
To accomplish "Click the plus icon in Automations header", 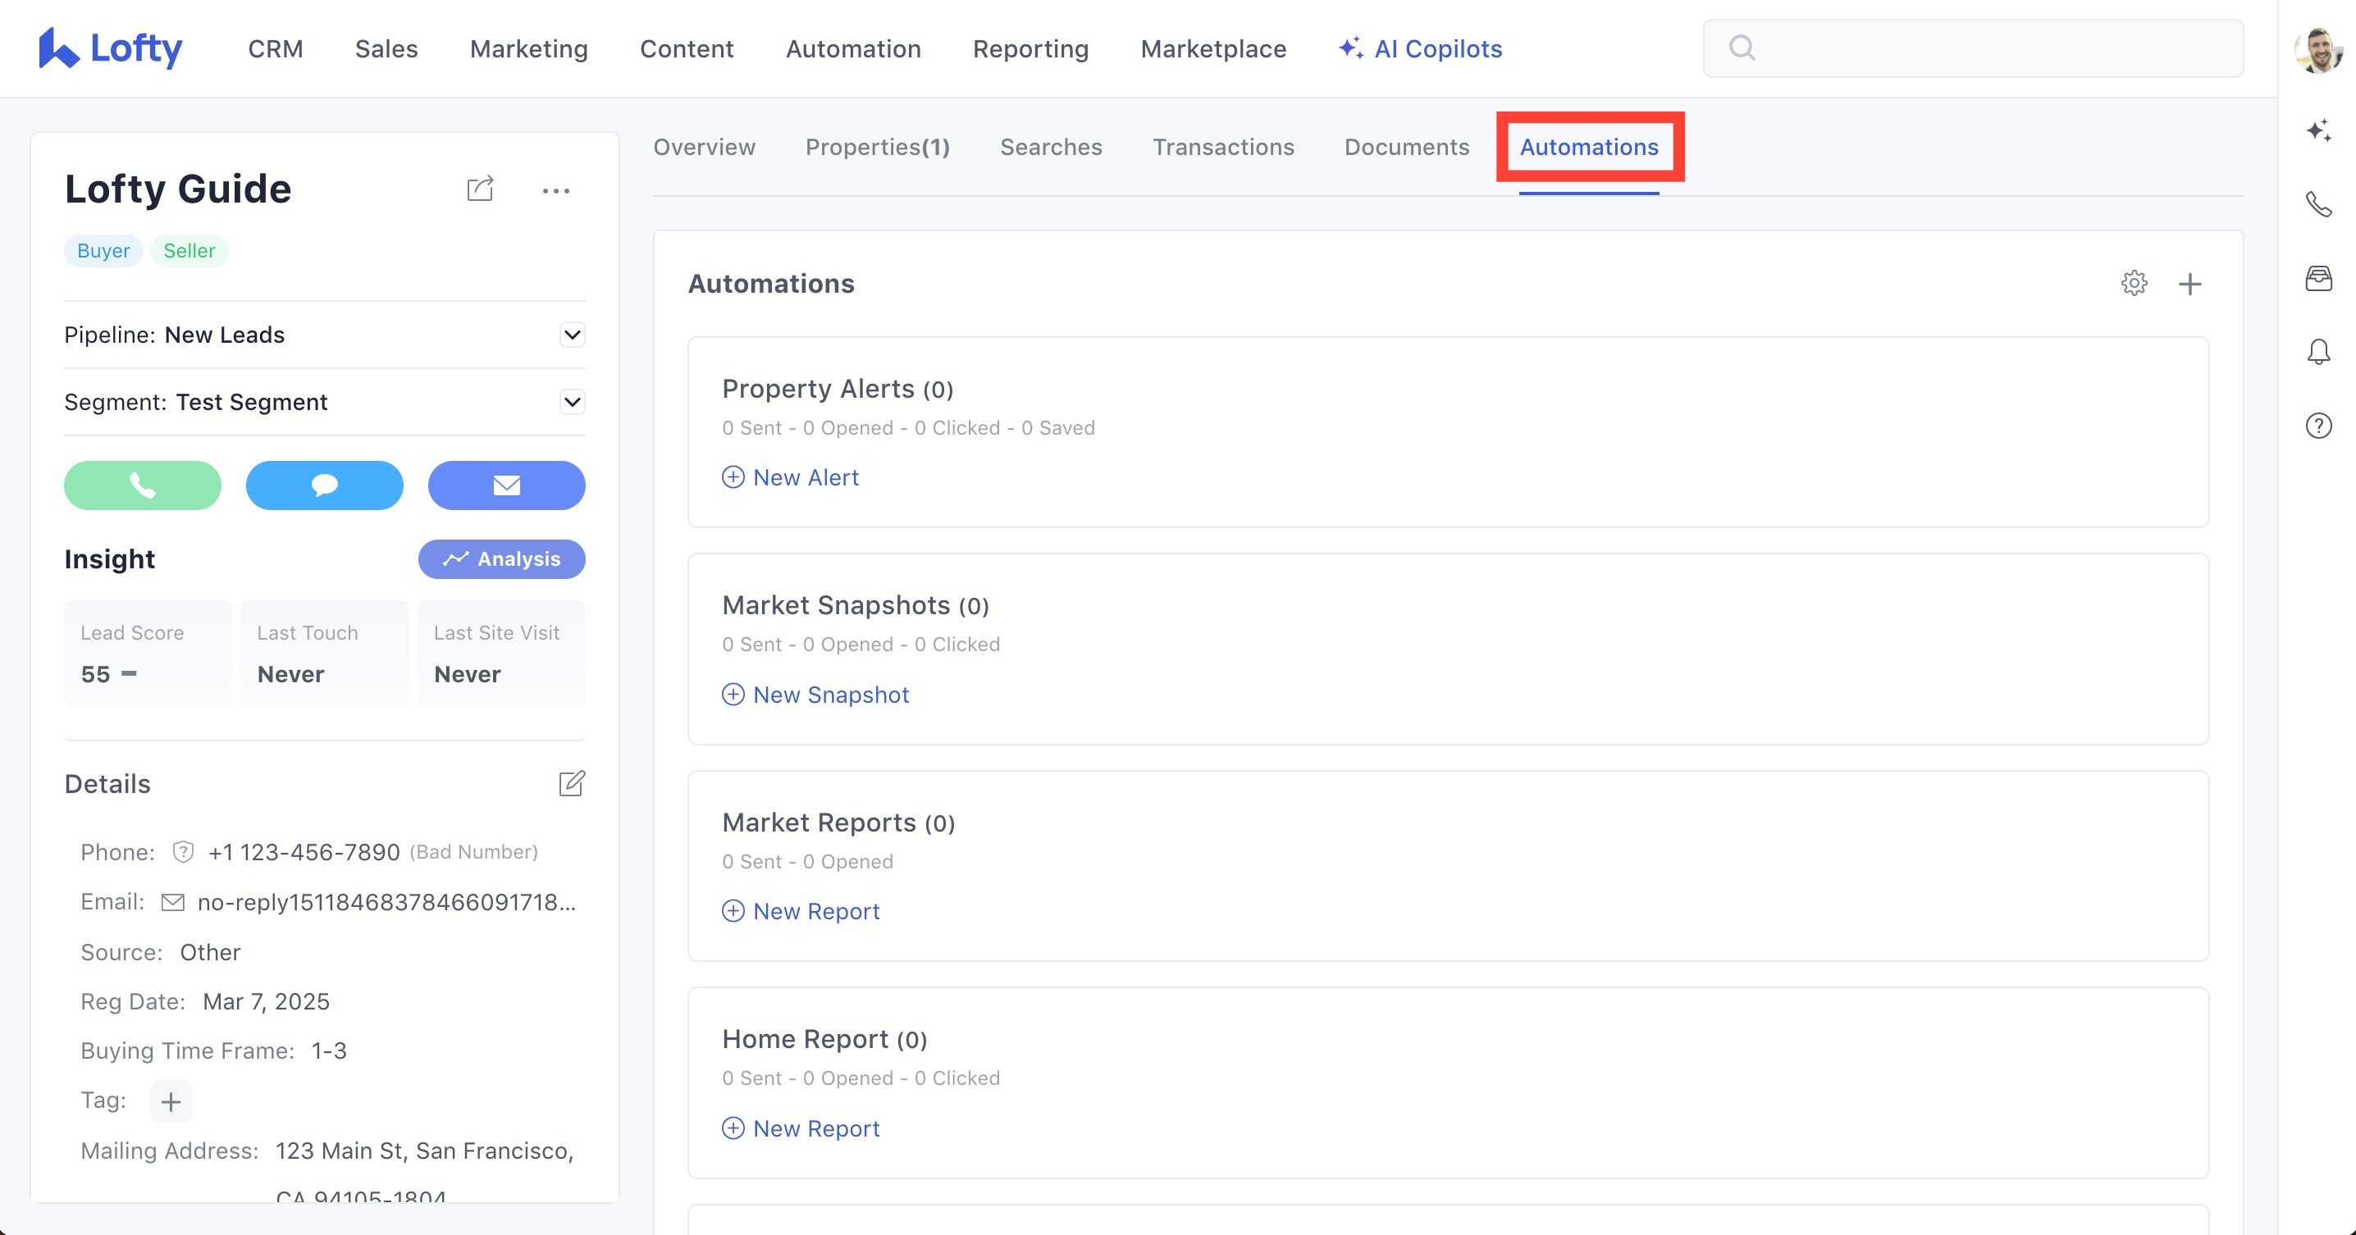I will point(2189,284).
